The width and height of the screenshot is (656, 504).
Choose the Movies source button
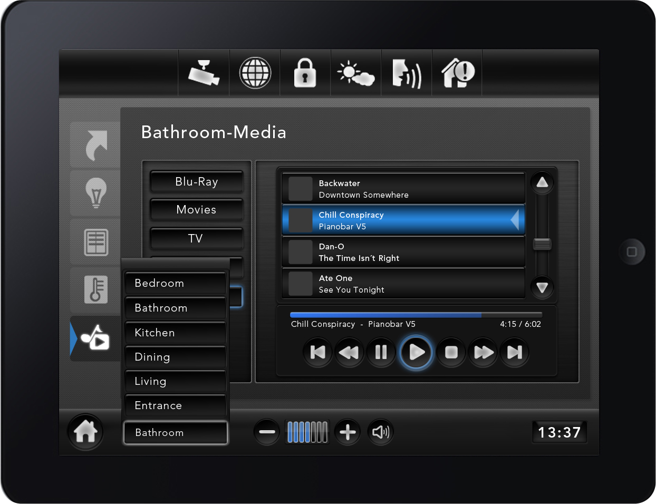(196, 210)
